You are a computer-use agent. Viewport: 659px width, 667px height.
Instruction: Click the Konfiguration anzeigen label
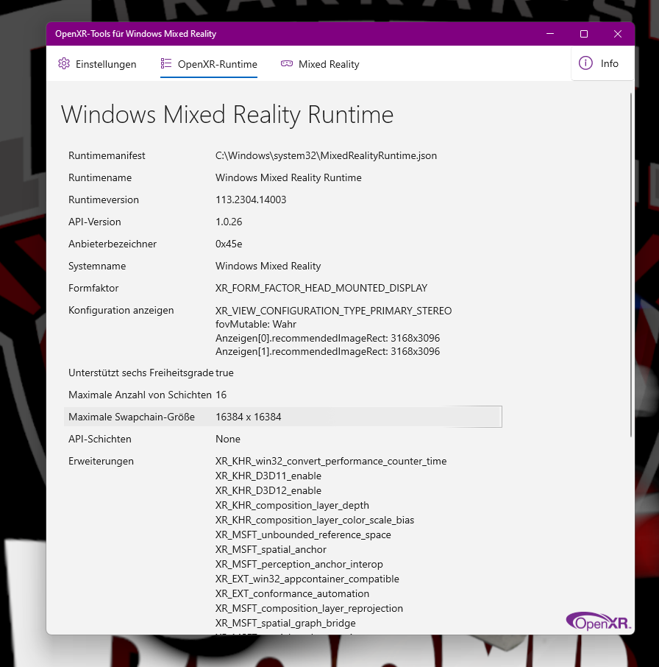(121, 310)
